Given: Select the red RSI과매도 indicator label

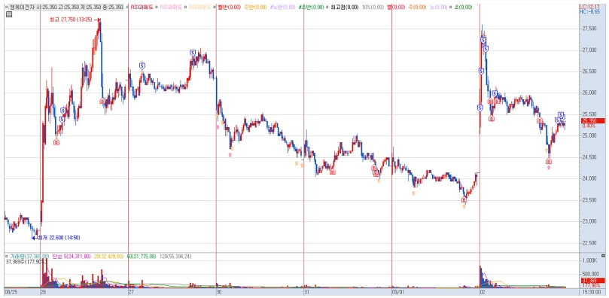Looking at the screenshot, I should (142, 8).
